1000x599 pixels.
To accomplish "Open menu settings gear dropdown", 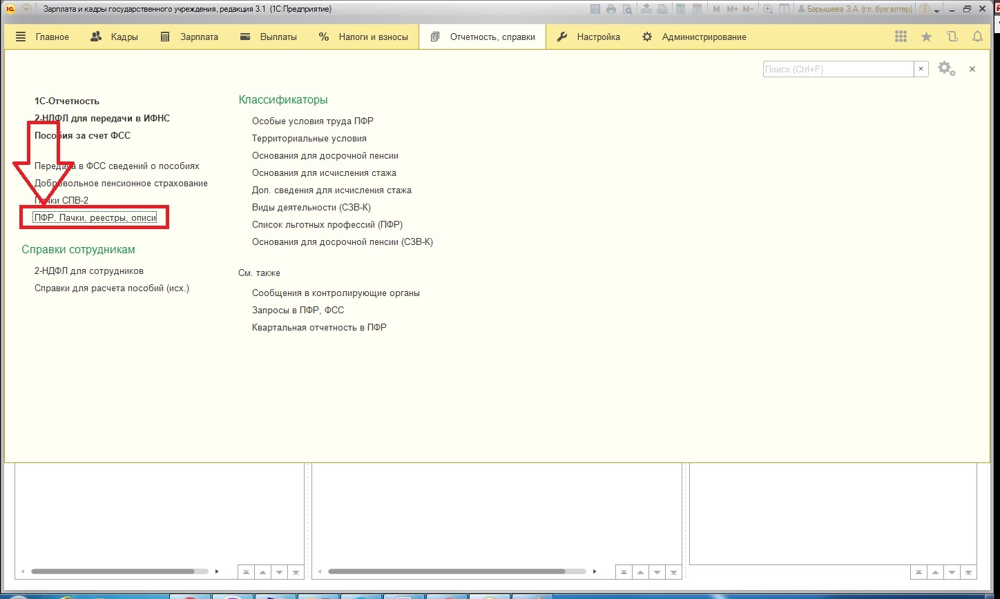I will [x=946, y=69].
